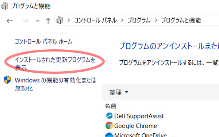Image resolution: width=219 pixels, height=137 pixels.
Task: Open インストールされた更新プログラムを表示 link
Action: tap(55, 64)
